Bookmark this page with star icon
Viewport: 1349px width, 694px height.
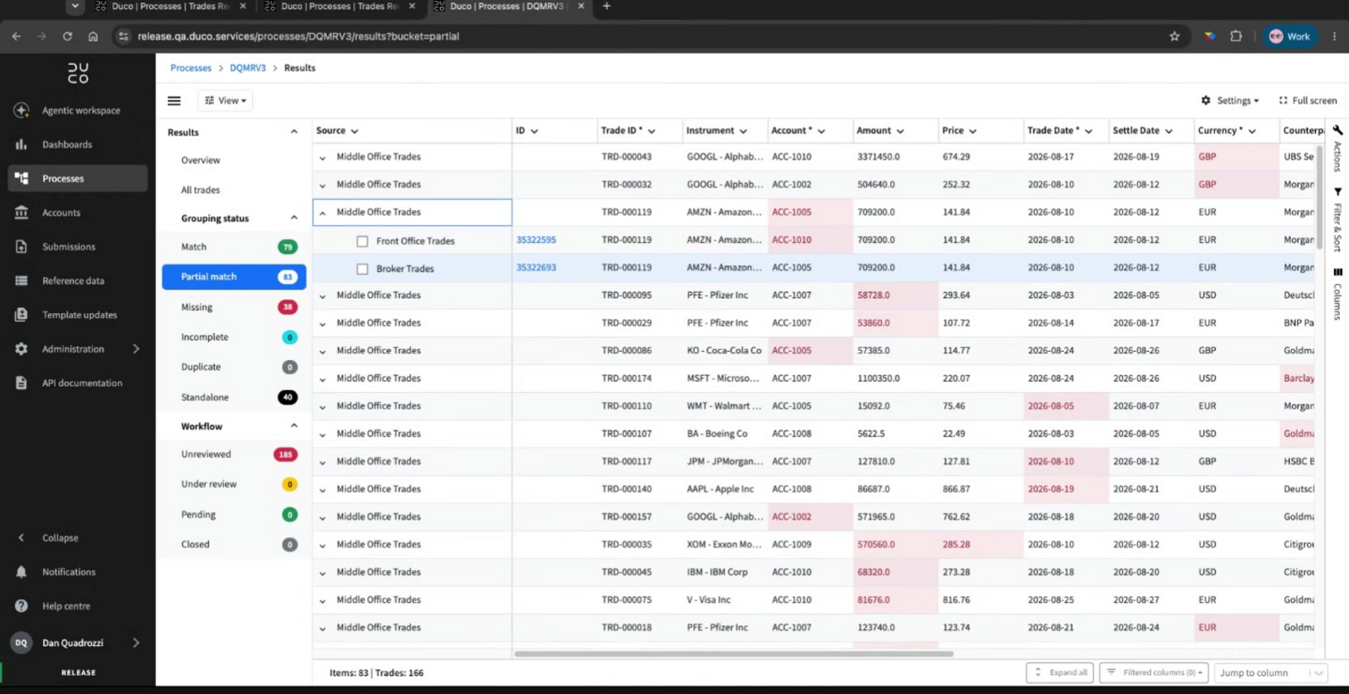tap(1174, 36)
